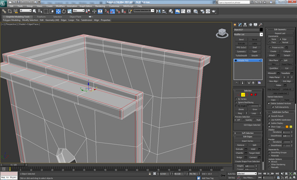297x180 pixels.
Task: Toggle the Isoline Display checkbox
Action: [x=269, y=123]
